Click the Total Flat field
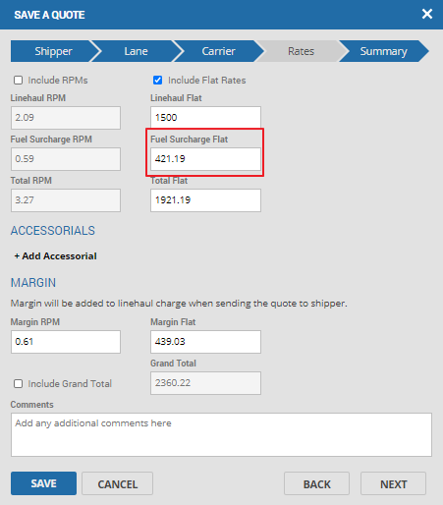Viewport: 443px width, 505px height. [205, 200]
